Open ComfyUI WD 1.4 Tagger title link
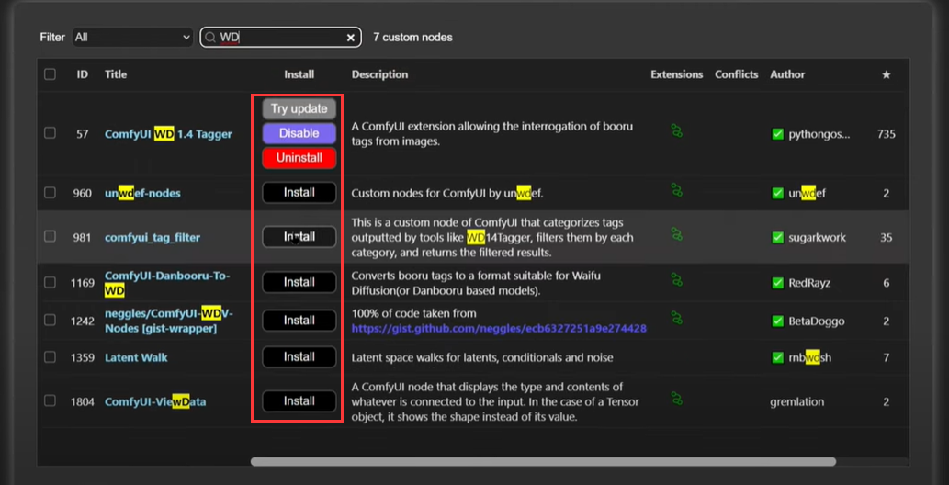949x485 pixels. coord(168,134)
